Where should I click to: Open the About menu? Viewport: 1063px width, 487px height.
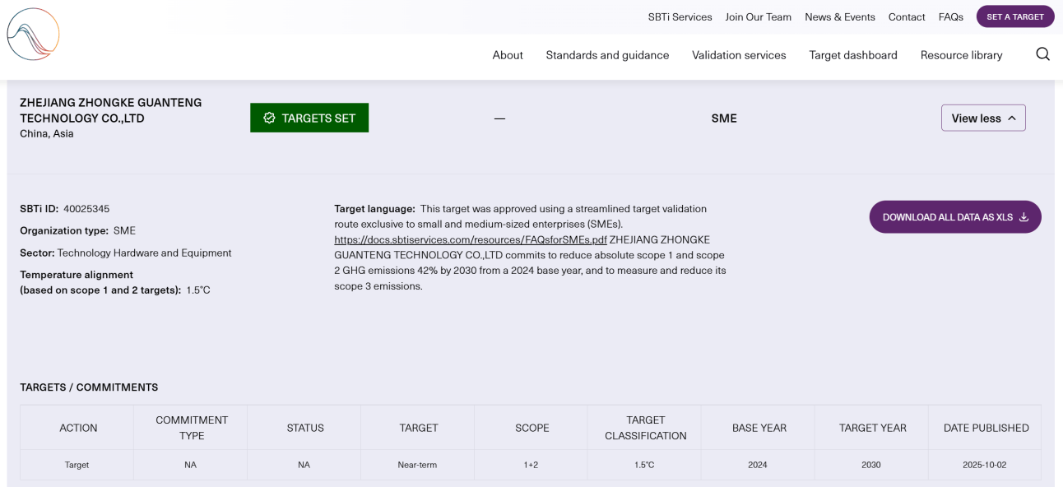pyautogui.click(x=508, y=55)
